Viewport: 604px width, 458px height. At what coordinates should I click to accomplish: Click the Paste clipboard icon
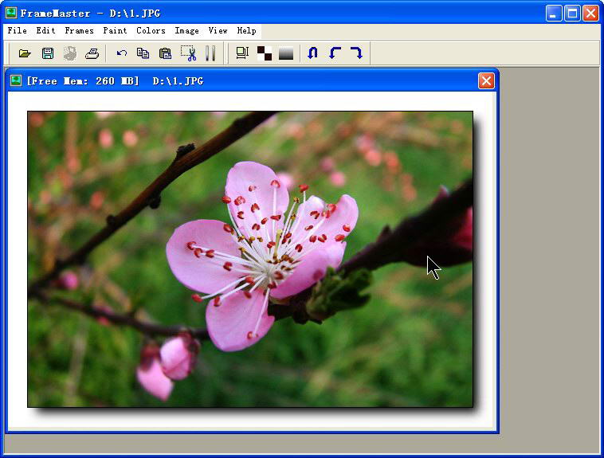tap(166, 53)
